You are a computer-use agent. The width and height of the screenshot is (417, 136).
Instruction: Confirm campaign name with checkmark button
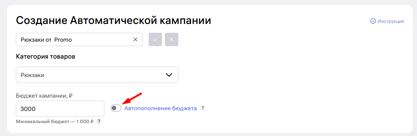[x=155, y=39]
